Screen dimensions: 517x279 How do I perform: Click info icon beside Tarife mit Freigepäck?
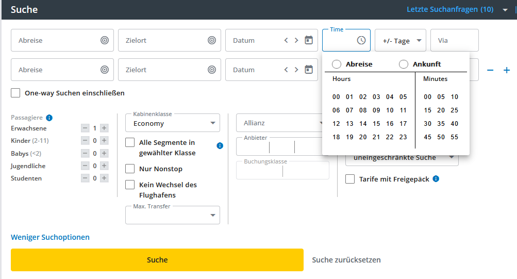(436, 179)
